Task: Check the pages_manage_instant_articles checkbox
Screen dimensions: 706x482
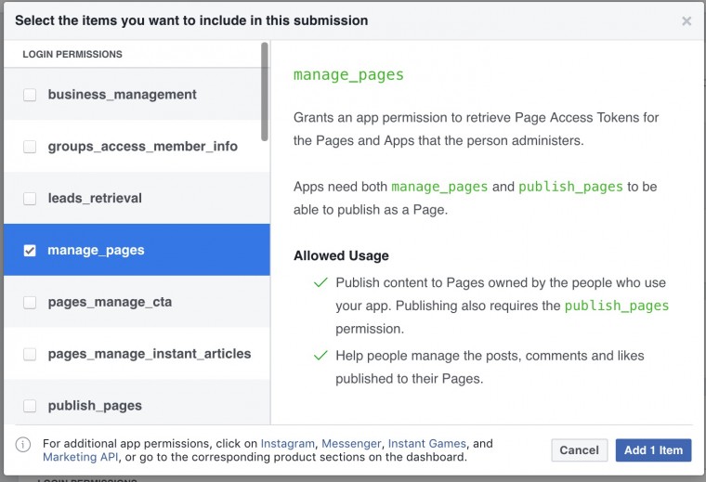Action: tap(30, 354)
